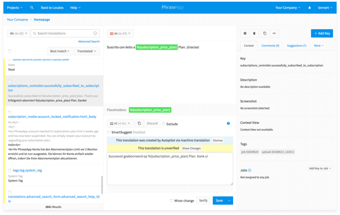The image size is (340, 215).
Task: Delete key using trash icon
Action: click(254, 33)
